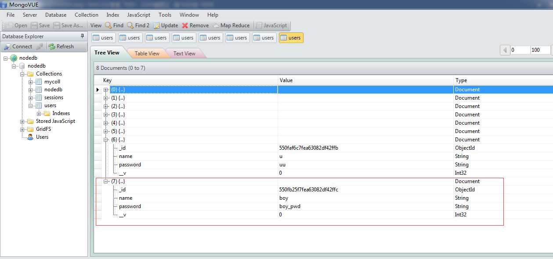Expand the GridFS node
Viewport: 553px width, 259px height.
[x=22, y=129]
